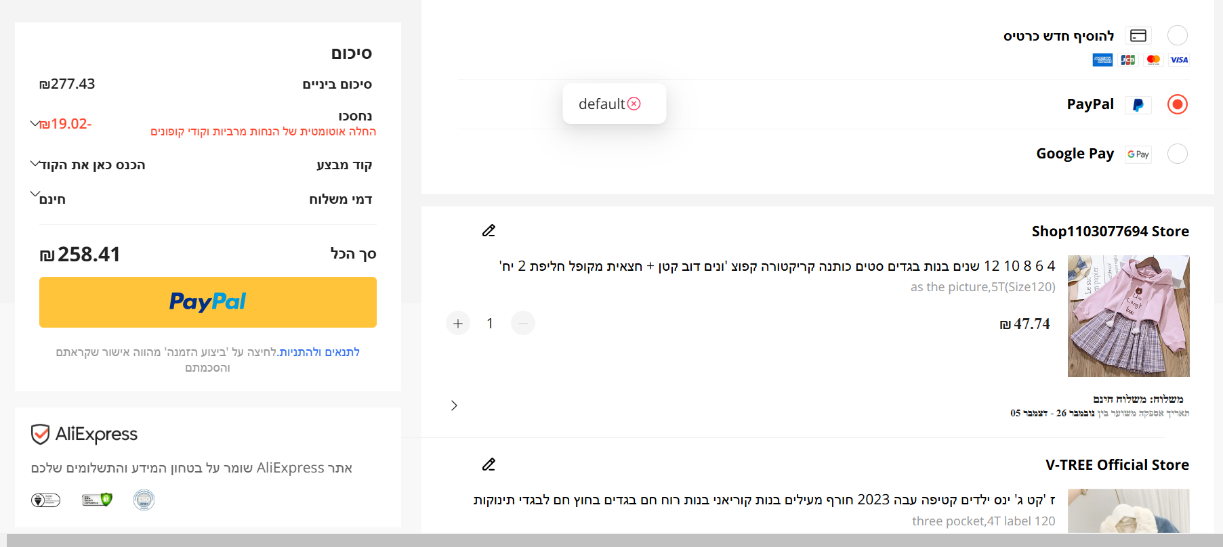Click the Mastercard logo

(1153, 60)
